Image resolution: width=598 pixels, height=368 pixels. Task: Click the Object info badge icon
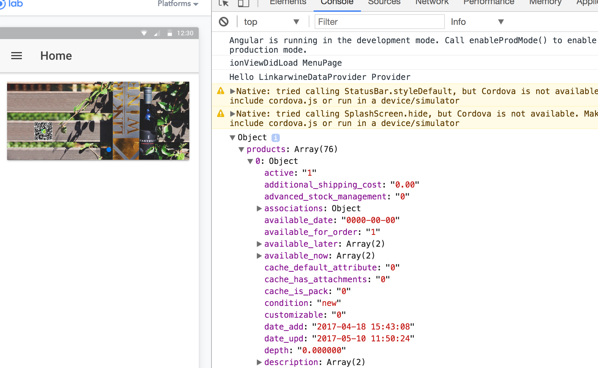(x=275, y=138)
